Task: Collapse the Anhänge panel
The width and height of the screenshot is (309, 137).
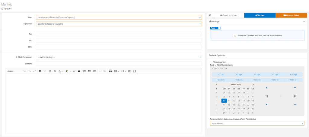Action: point(304,22)
